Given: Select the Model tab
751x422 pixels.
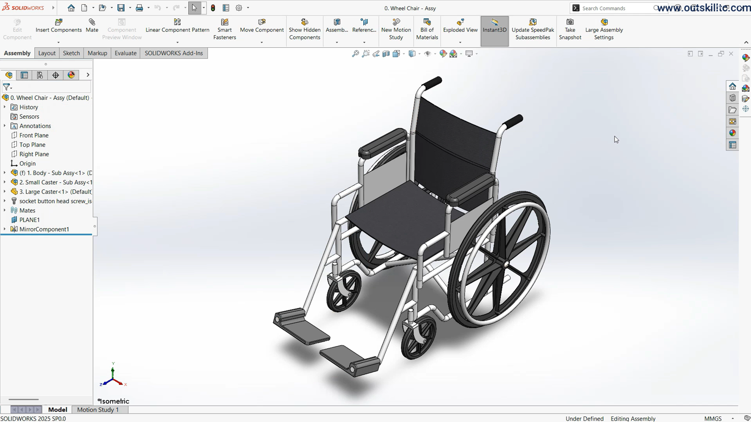Looking at the screenshot, I should coord(58,409).
